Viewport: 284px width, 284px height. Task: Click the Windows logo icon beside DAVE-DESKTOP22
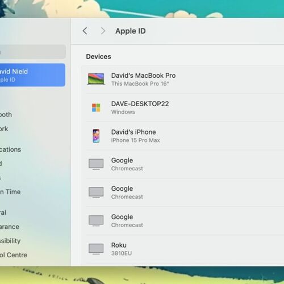96,107
